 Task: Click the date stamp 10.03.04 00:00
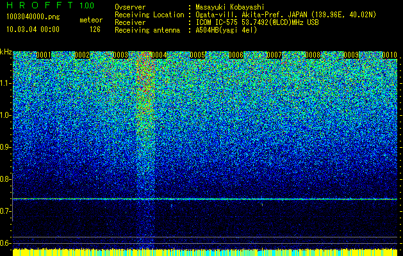point(33,29)
